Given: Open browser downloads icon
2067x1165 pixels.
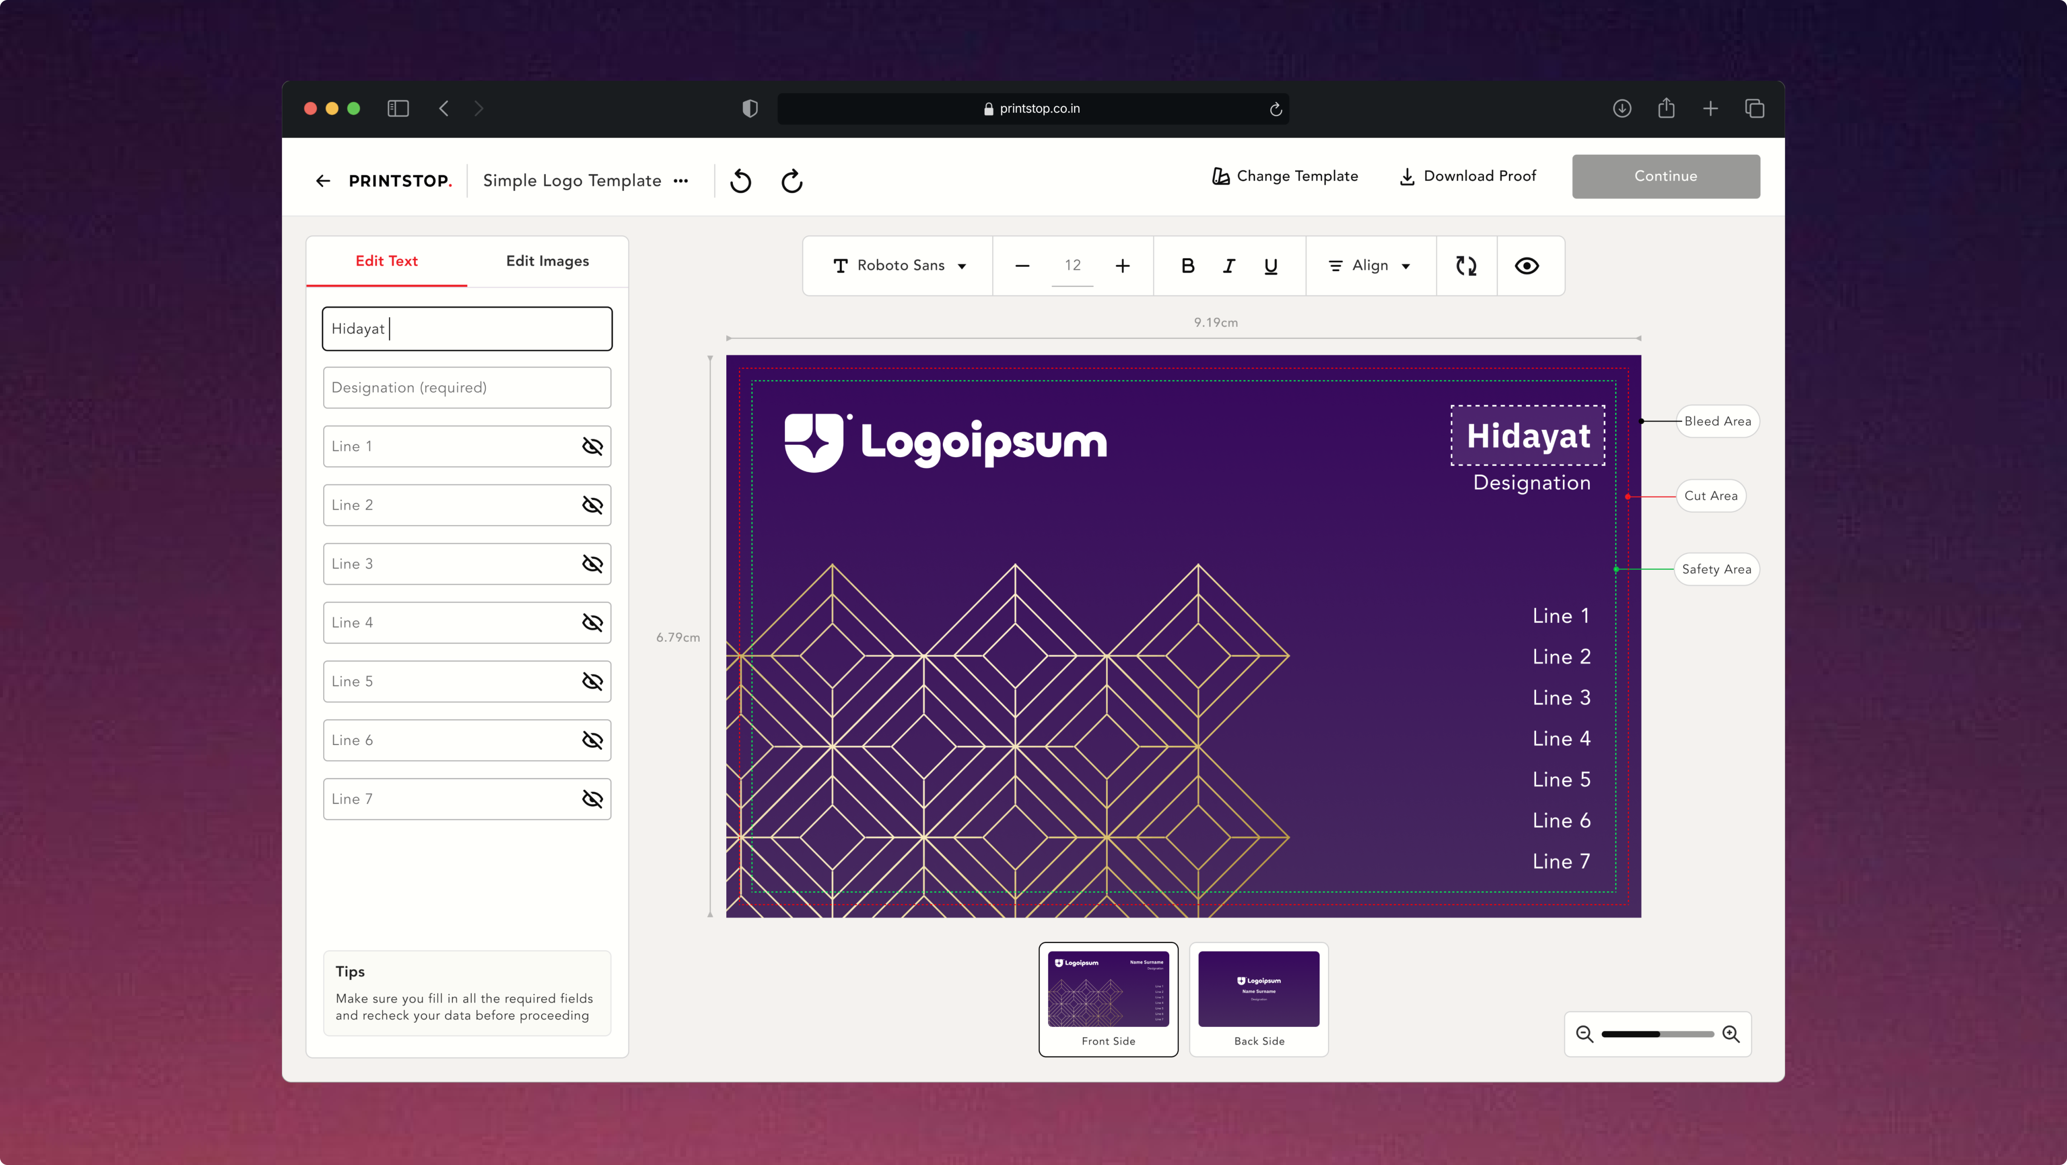Looking at the screenshot, I should point(1622,109).
